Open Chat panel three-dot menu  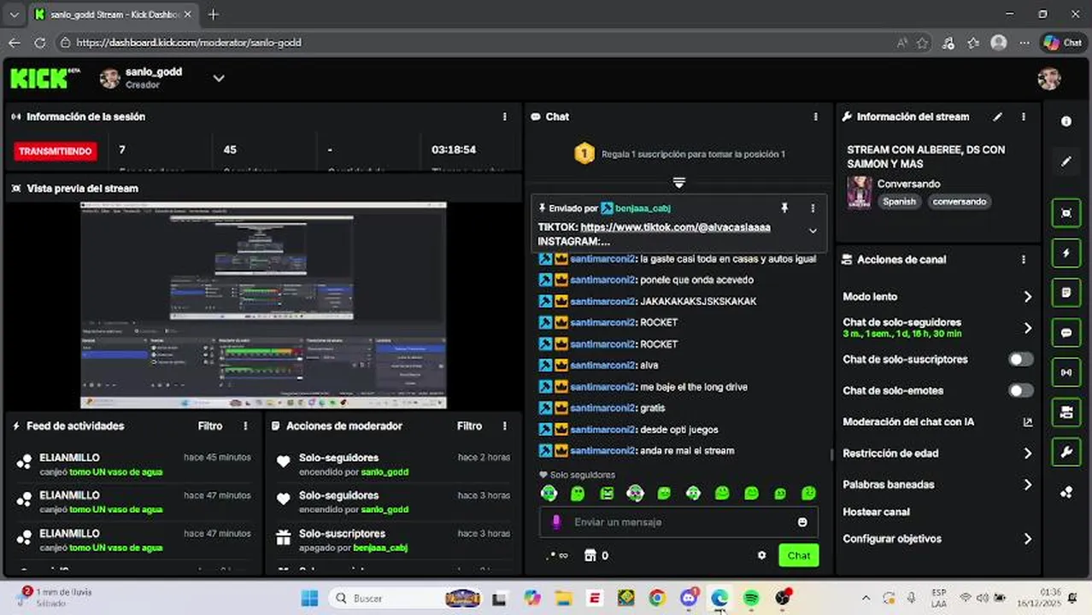coord(816,117)
